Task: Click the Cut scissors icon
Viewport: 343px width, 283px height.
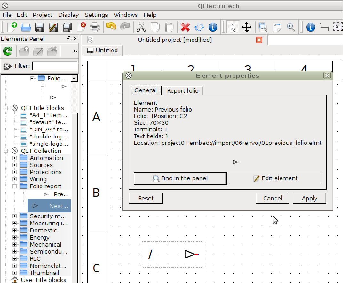Action: tap(141, 27)
